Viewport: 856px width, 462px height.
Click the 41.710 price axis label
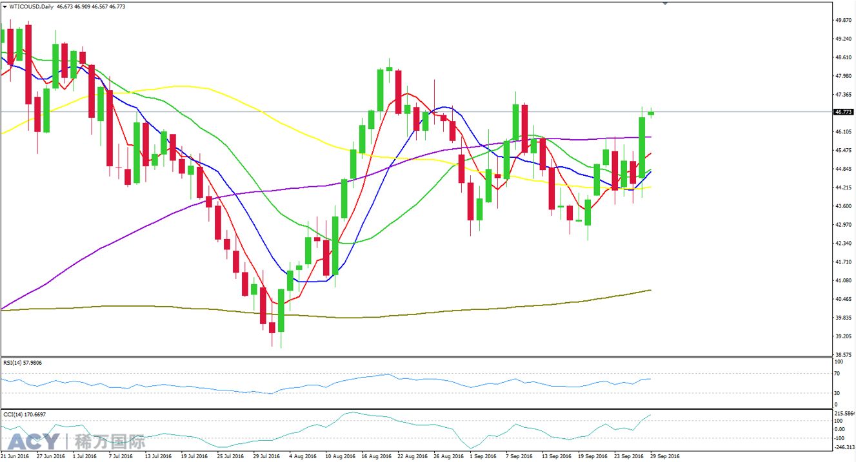[x=842, y=262]
